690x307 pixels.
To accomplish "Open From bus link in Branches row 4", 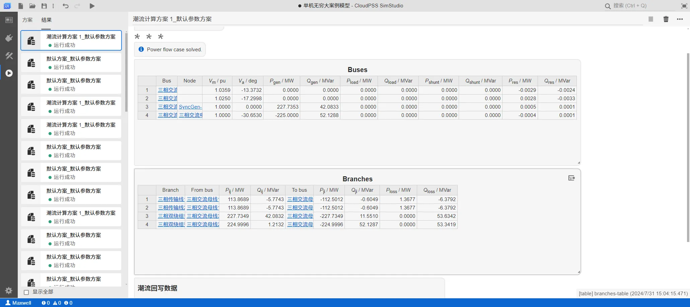I will coord(203,225).
